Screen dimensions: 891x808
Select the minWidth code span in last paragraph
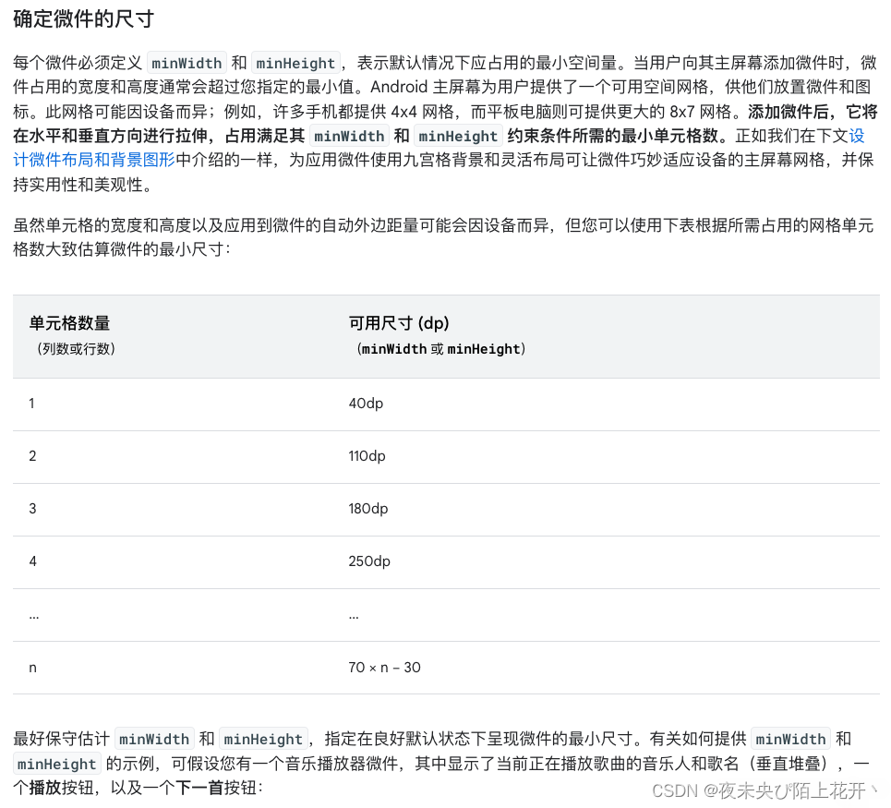coord(154,739)
